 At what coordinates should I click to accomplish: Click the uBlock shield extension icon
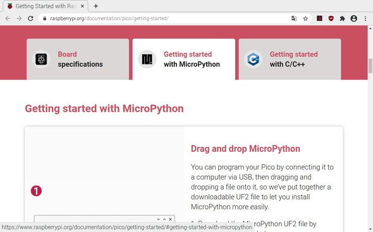[x=331, y=18]
